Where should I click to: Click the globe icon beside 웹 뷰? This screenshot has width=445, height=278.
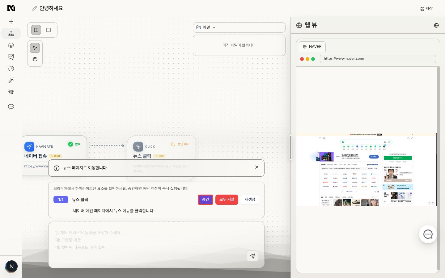tap(299, 25)
